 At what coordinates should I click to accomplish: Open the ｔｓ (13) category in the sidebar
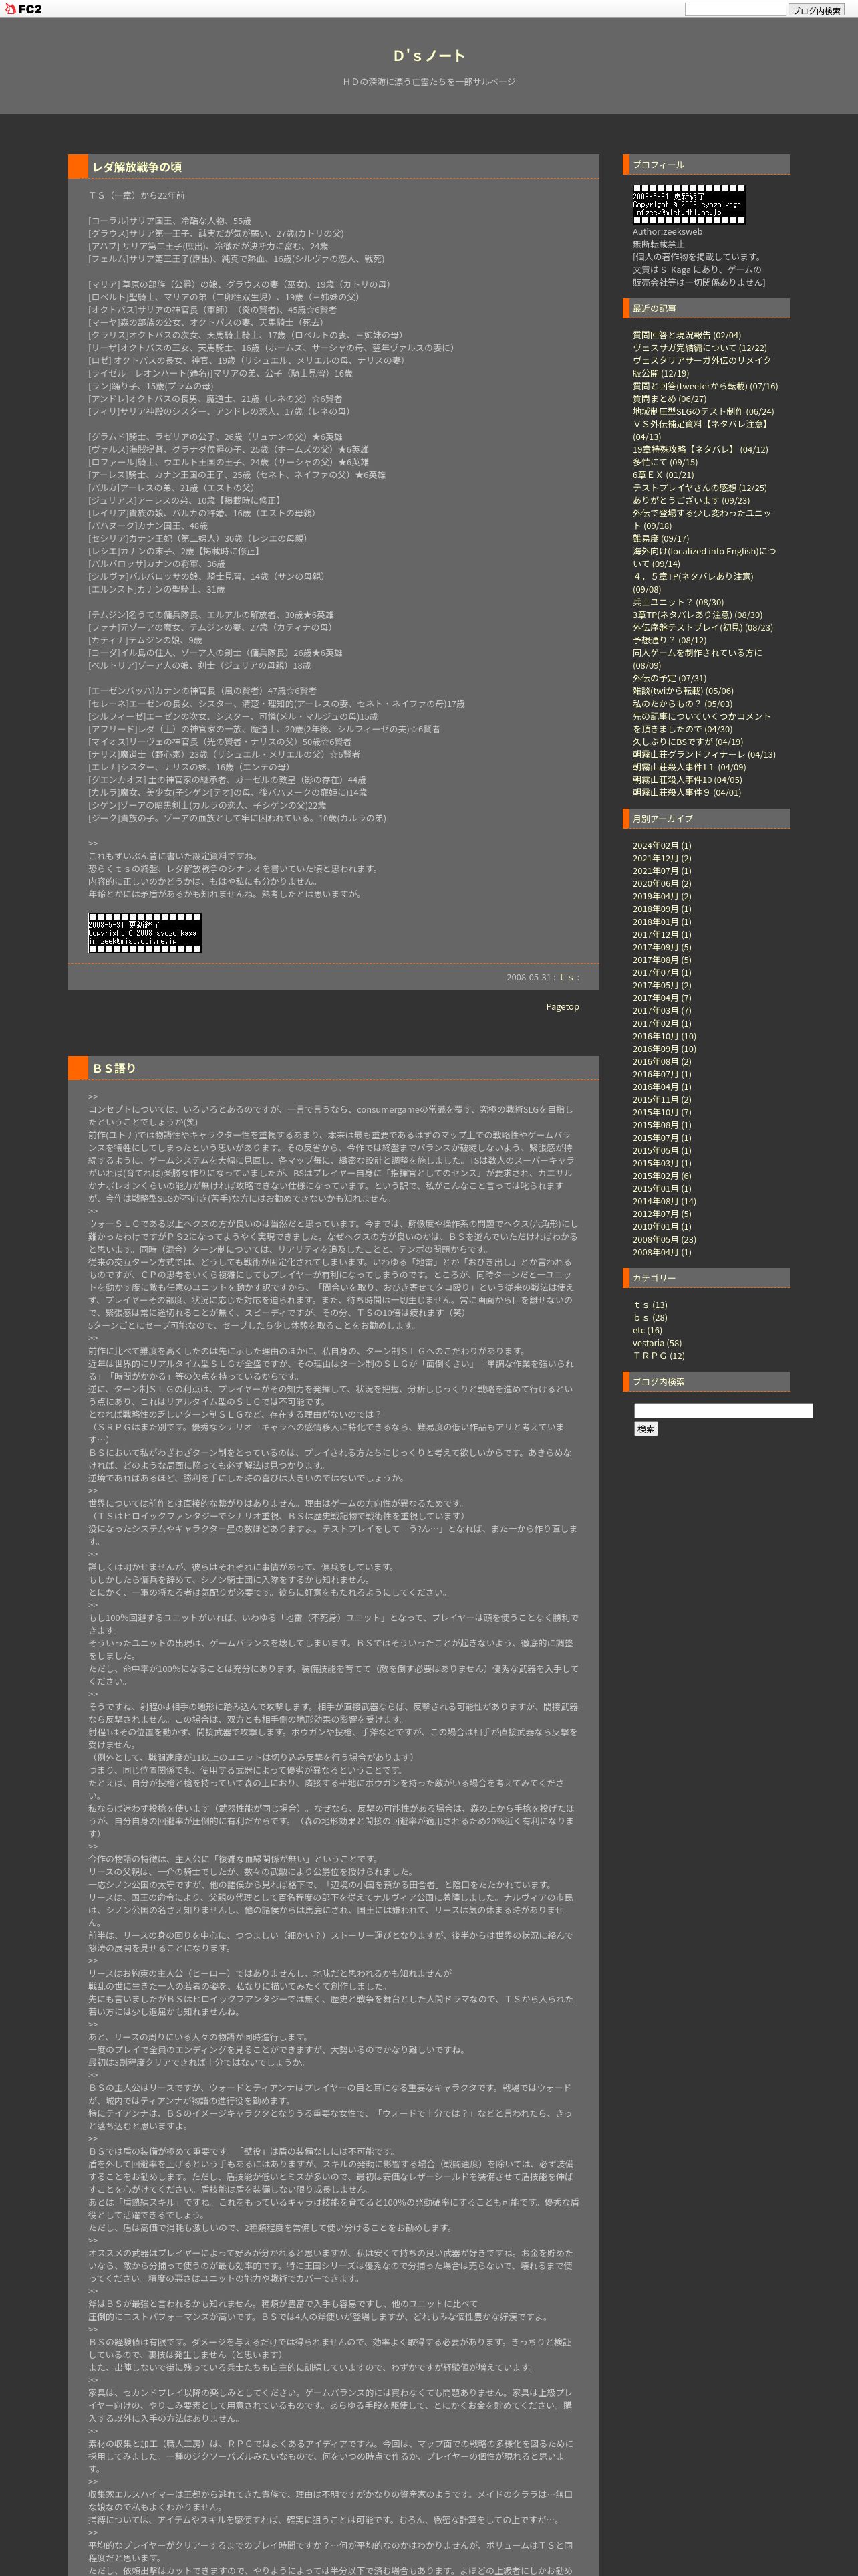click(x=650, y=1305)
